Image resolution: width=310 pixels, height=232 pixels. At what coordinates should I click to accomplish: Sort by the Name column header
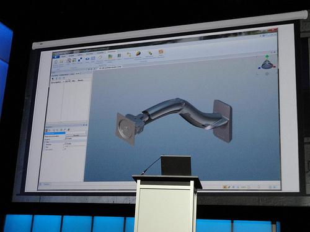[x=81, y=80]
